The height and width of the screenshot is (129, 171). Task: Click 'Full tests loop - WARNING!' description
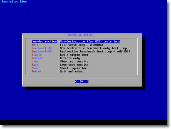(81, 45)
